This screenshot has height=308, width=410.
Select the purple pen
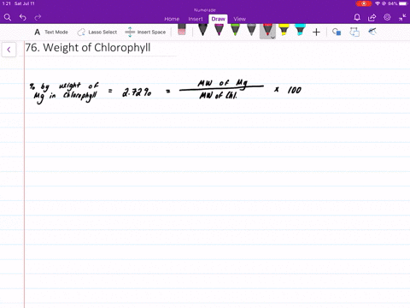(x=219, y=30)
